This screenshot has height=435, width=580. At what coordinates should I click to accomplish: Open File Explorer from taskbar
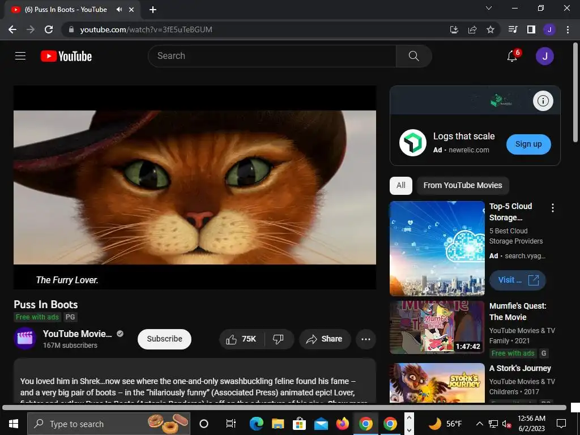(x=278, y=424)
